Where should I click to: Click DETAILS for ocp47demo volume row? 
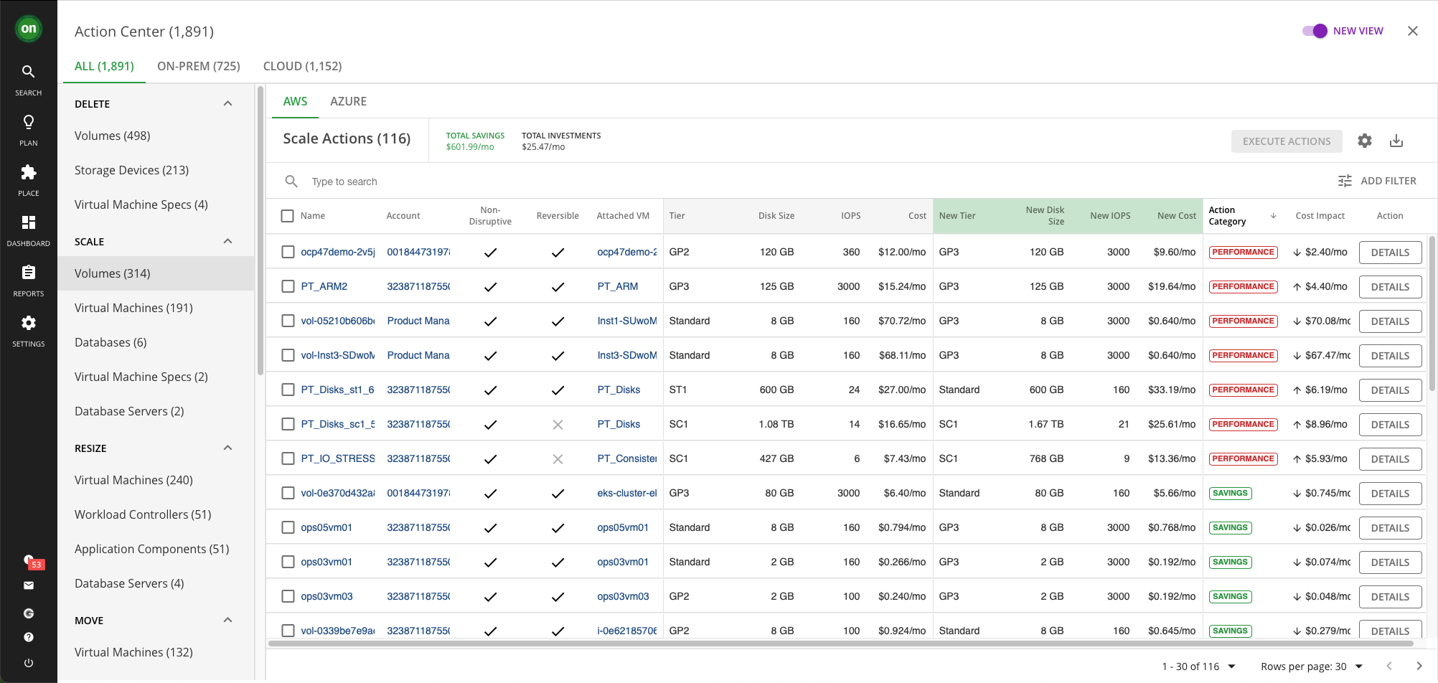[x=1389, y=253]
